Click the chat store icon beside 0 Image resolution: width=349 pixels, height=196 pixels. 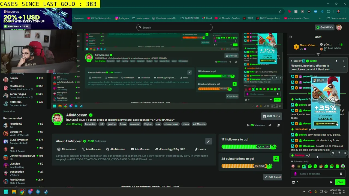pos(294,182)
